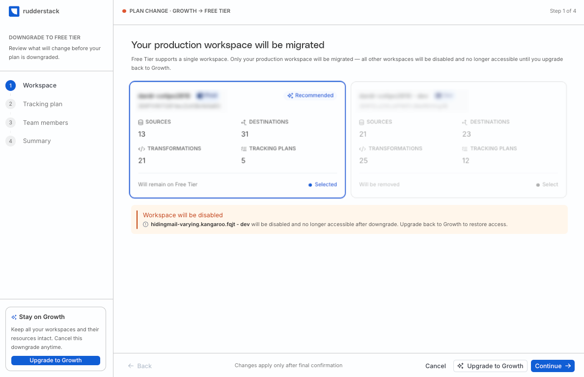Click the Destinations icon on production card

pyautogui.click(x=244, y=122)
